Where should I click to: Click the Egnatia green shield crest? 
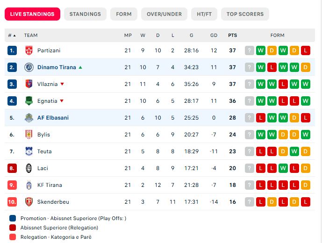(29, 101)
